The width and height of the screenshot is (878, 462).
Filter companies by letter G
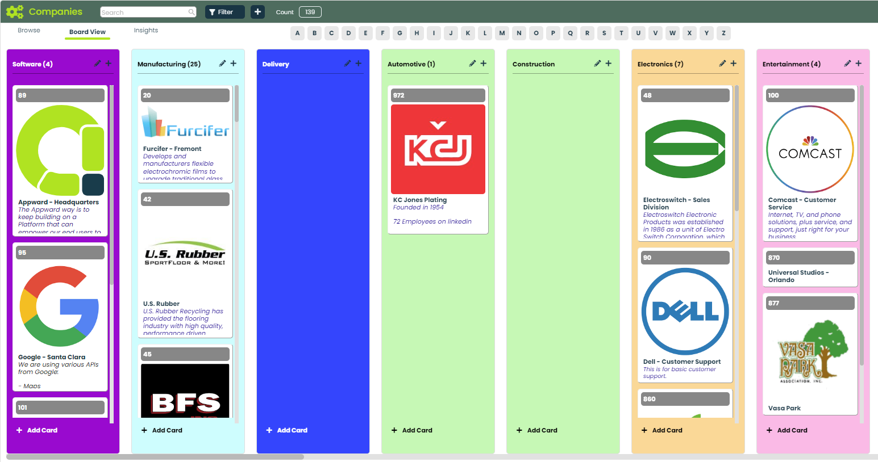(x=400, y=33)
